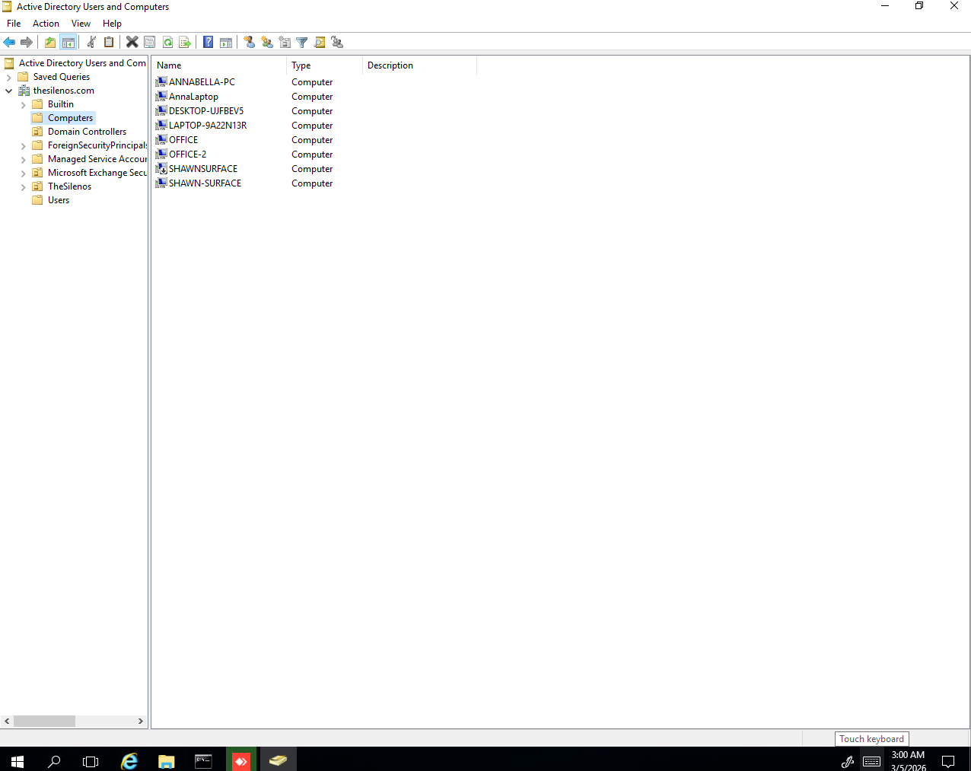Create new organizational unit toolbar icon
This screenshot has width=971, height=771.
coord(285,42)
